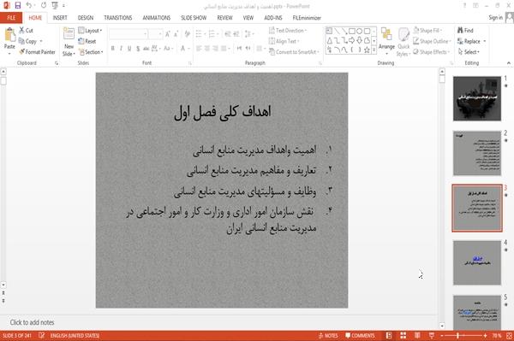The image size is (514, 341).
Task: Clear all formatting icon
Action: click(x=188, y=34)
